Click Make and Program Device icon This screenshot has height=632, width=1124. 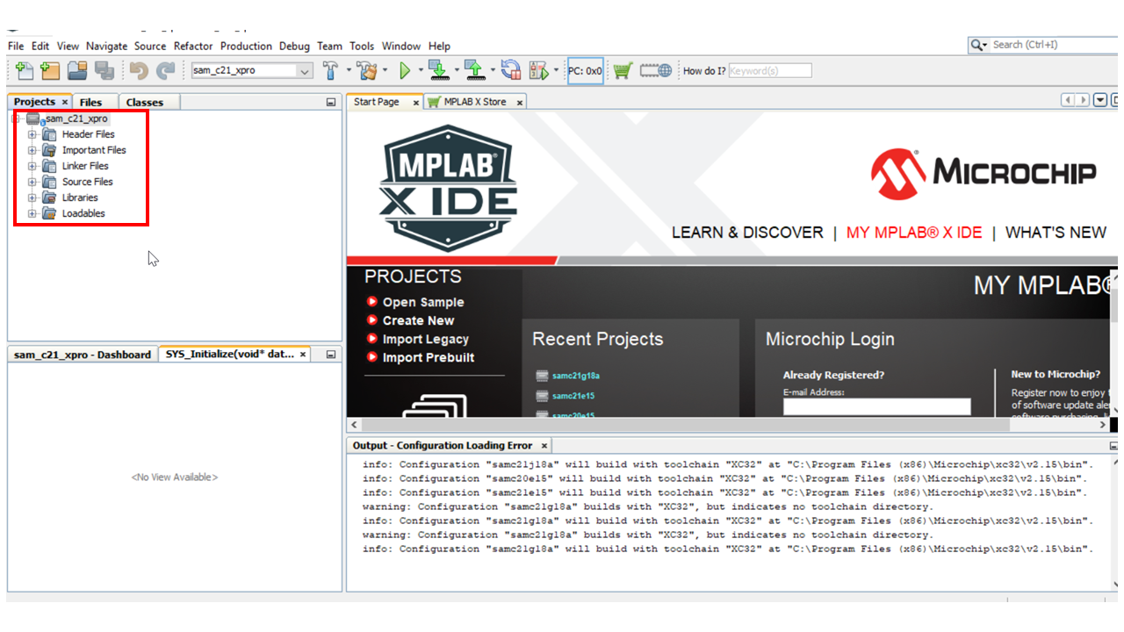(438, 71)
